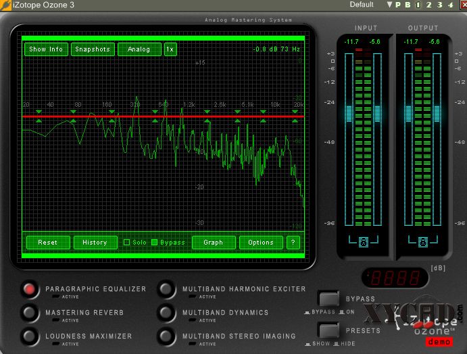Click the Output level meter bars

pyautogui.click(x=423, y=137)
